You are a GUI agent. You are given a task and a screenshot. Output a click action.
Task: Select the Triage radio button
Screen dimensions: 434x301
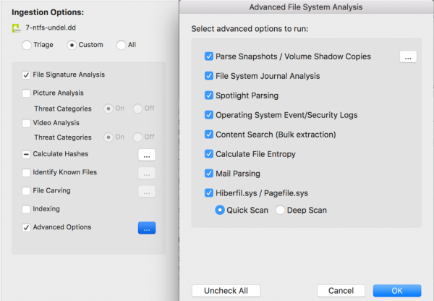click(x=27, y=45)
